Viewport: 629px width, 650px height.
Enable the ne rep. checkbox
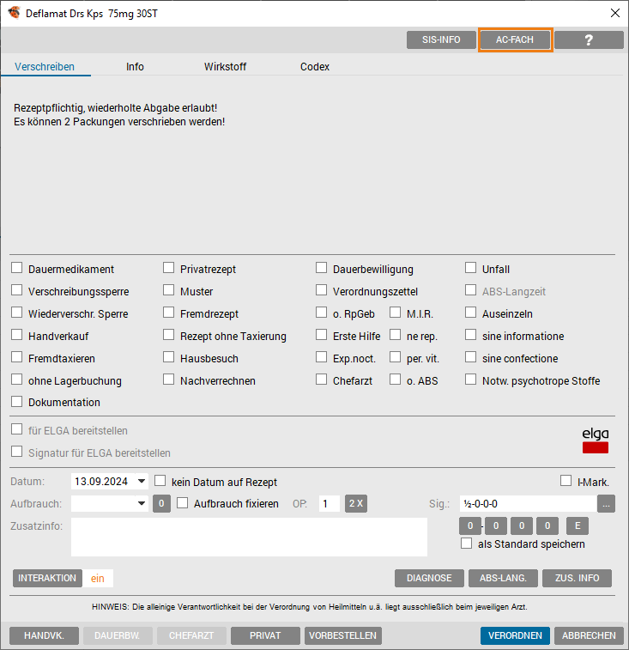click(x=395, y=335)
